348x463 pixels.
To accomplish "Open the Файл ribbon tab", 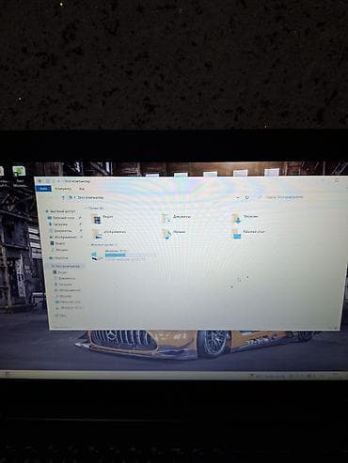I will 43,189.
